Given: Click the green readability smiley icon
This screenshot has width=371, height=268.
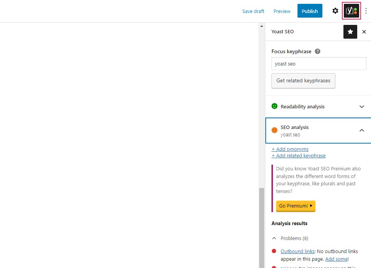Looking at the screenshot, I should pyautogui.click(x=274, y=106).
